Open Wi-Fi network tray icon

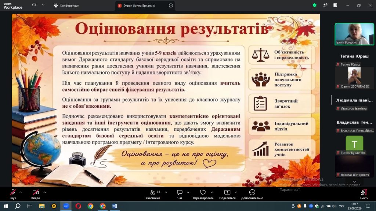[x=323, y=206]
